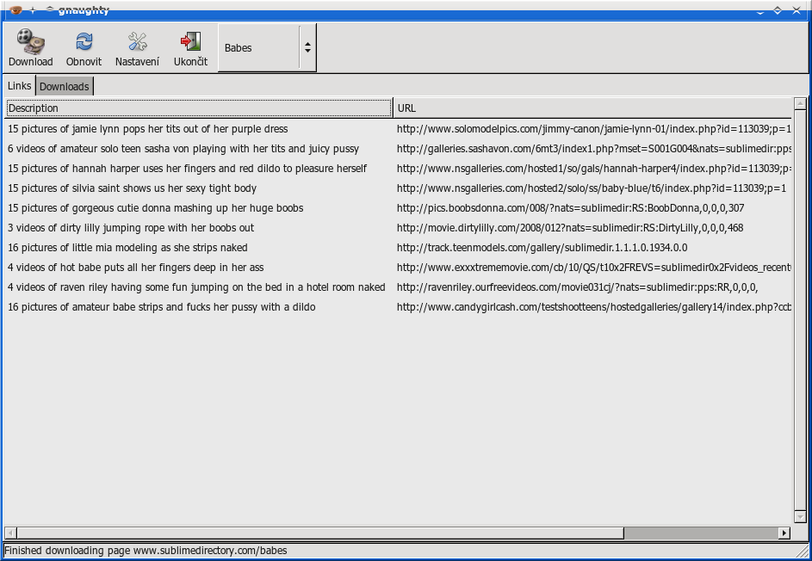The width and height of the screenshot is (812, 561).
Task: Close the gnaughty window
Action: pyautogui.click(x=797, y=9)
